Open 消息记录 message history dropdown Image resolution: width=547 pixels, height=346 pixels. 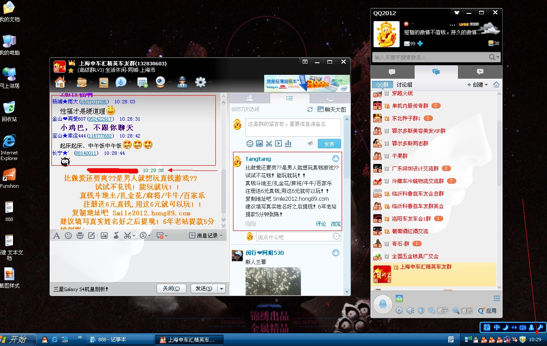coord(206,236)
